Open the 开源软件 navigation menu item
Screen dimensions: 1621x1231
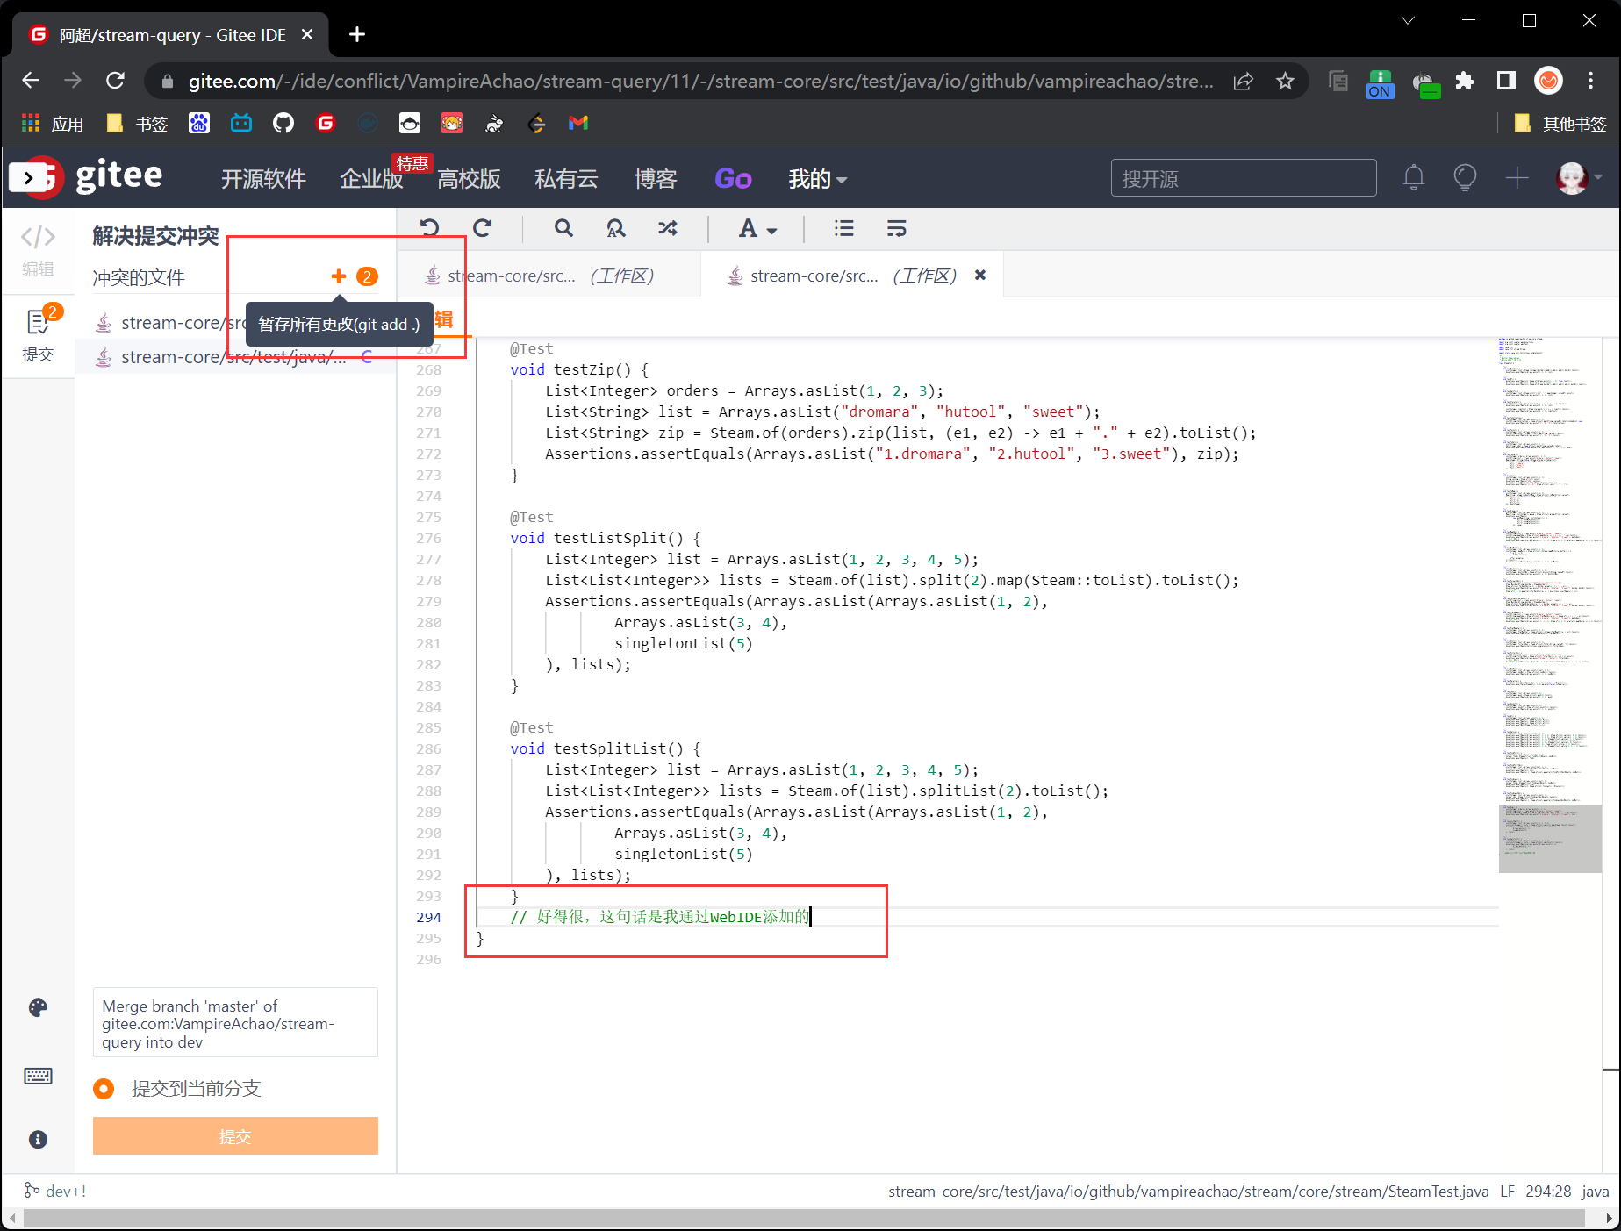263,179
